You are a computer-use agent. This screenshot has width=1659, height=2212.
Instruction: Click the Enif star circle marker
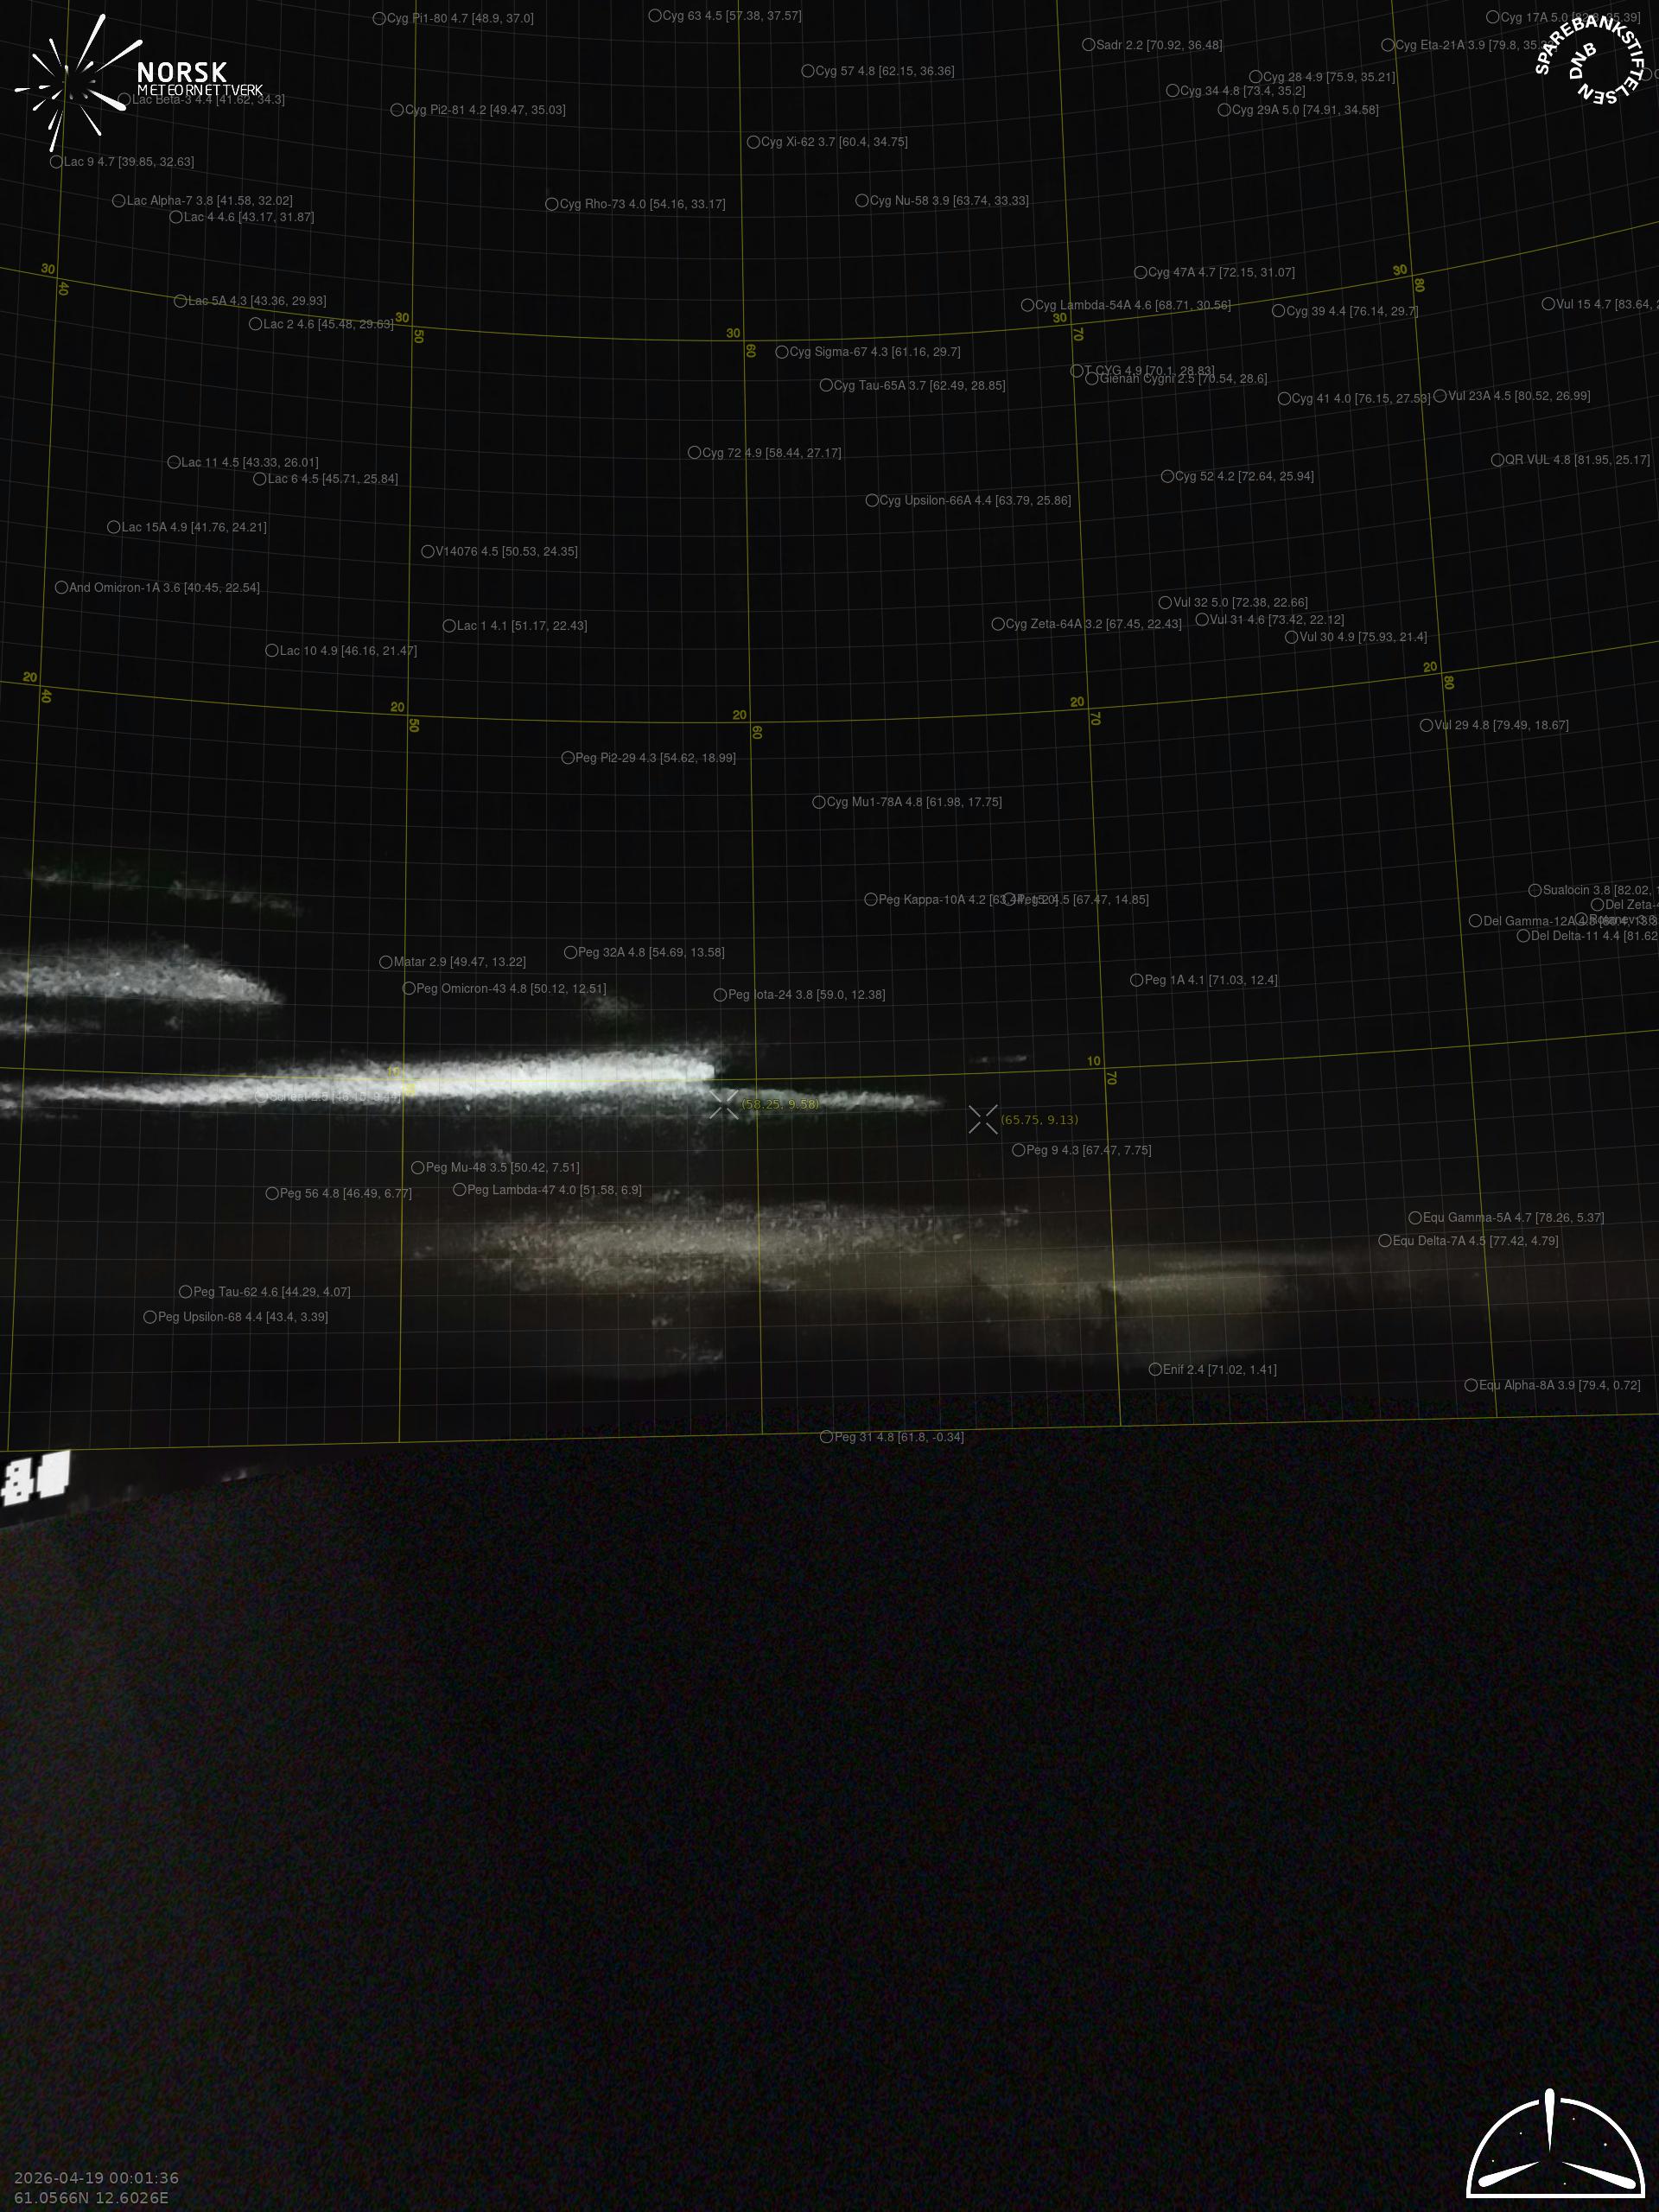1155,1369
